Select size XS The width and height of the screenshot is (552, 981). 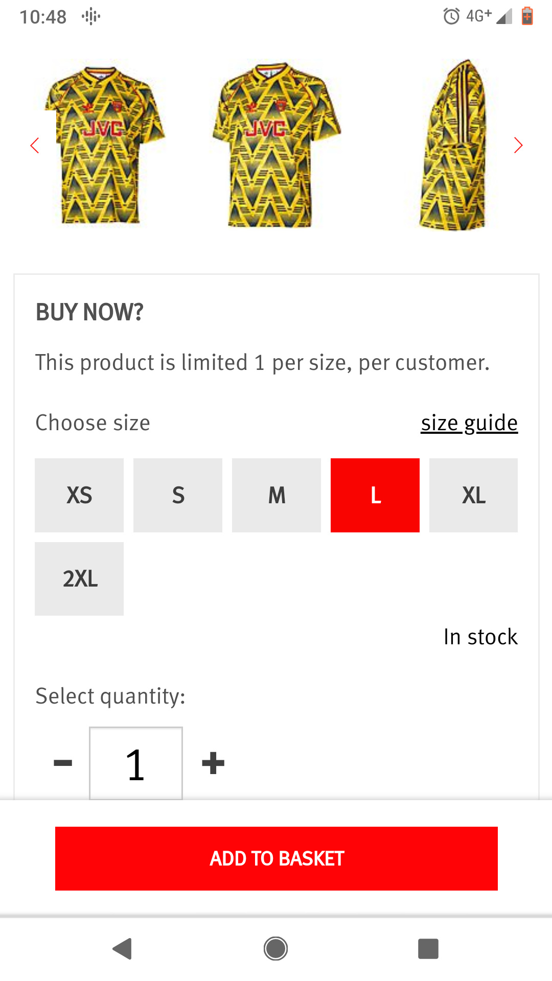tap(79, 495)
